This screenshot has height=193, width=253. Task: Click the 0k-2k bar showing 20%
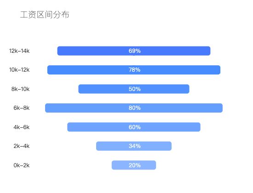point(134,165)
